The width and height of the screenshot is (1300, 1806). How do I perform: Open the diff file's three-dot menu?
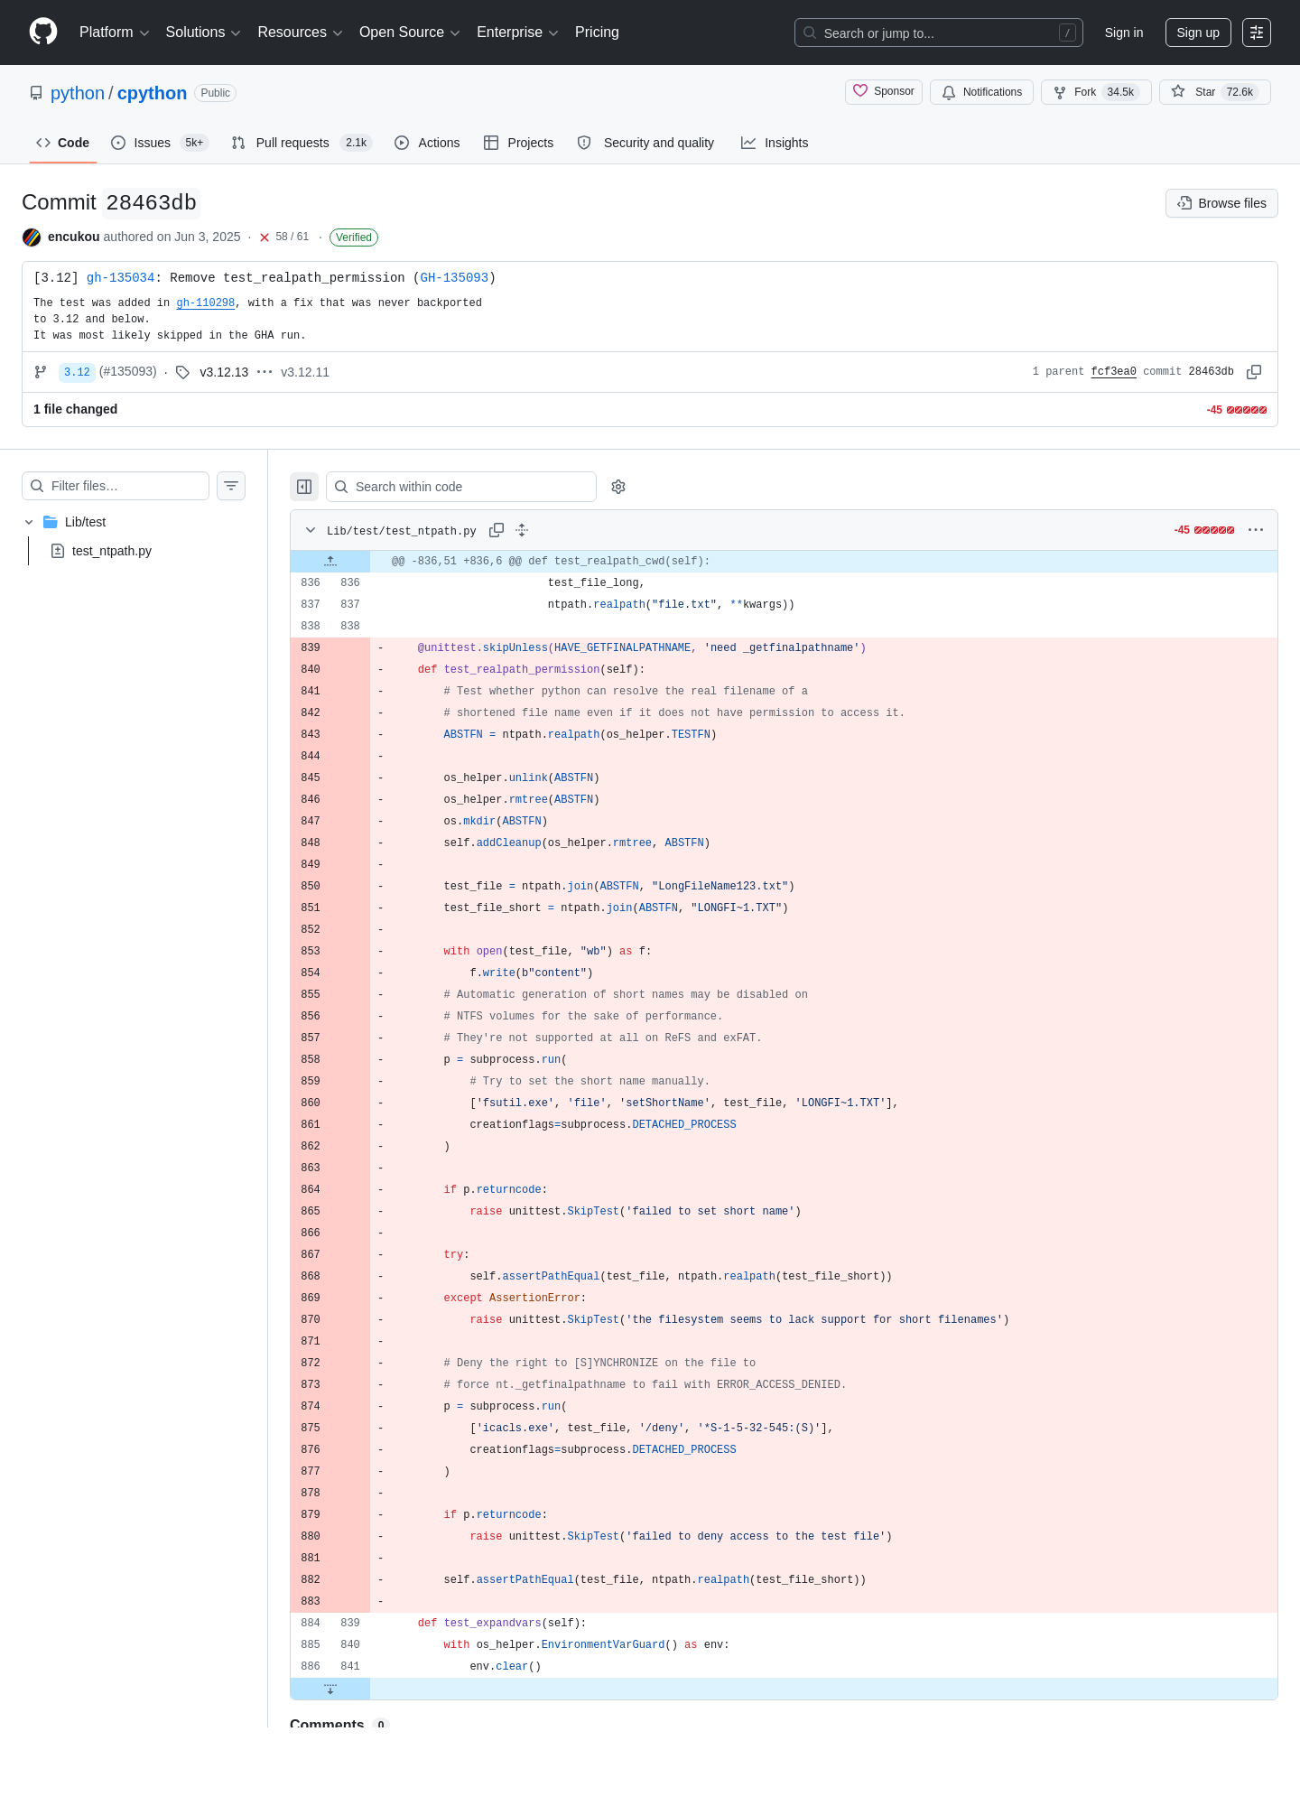point(1256,530)
